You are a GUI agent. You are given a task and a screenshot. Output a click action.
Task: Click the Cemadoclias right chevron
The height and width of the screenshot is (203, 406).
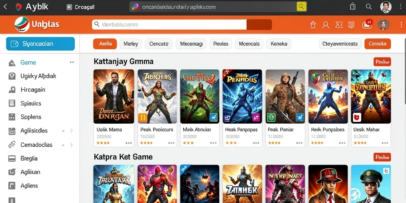point(71,145)
